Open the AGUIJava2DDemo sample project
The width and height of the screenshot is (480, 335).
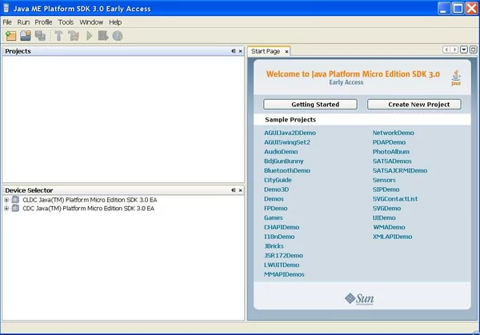coord(290,133)
